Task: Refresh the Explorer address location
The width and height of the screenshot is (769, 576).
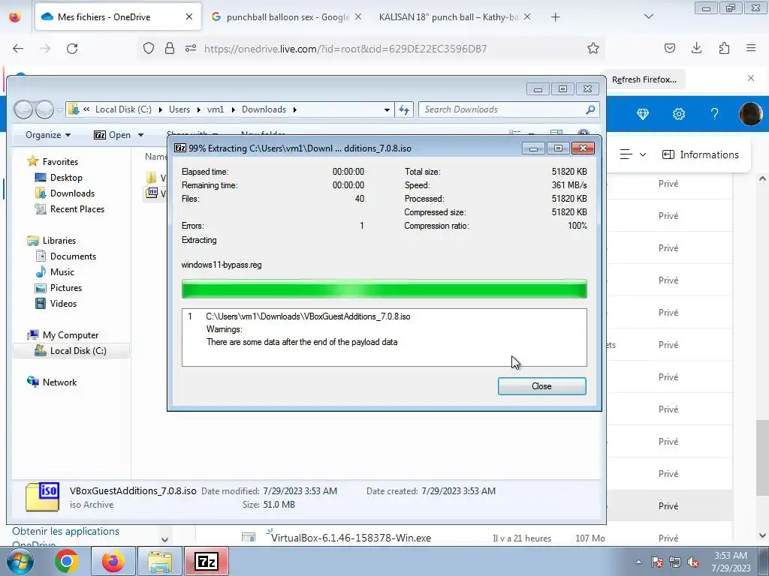Action: [404, 109]
